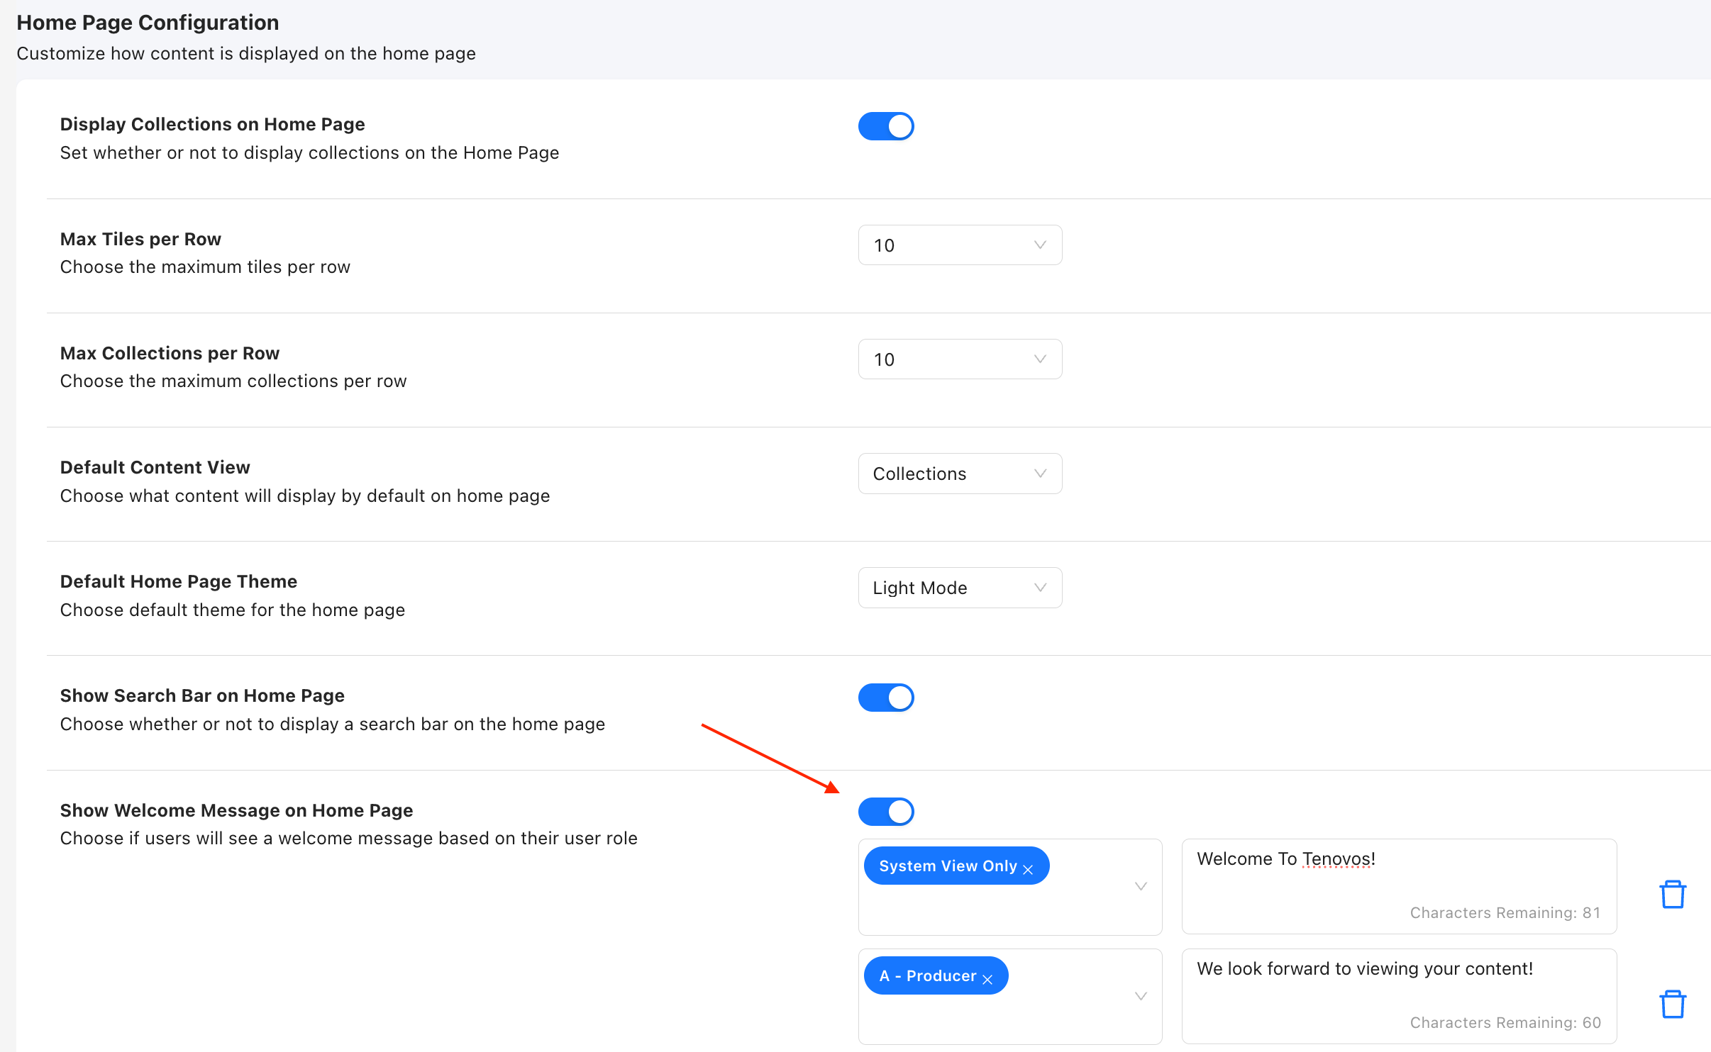This screenshot has height=1052, width=1711.
Task: Remove the System View Only tag
Action: coord(1028,869)
